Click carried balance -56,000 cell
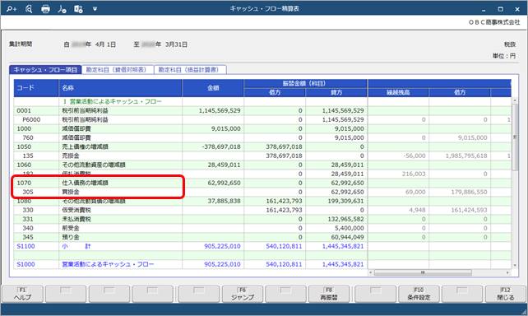 (x=398, y=156)
